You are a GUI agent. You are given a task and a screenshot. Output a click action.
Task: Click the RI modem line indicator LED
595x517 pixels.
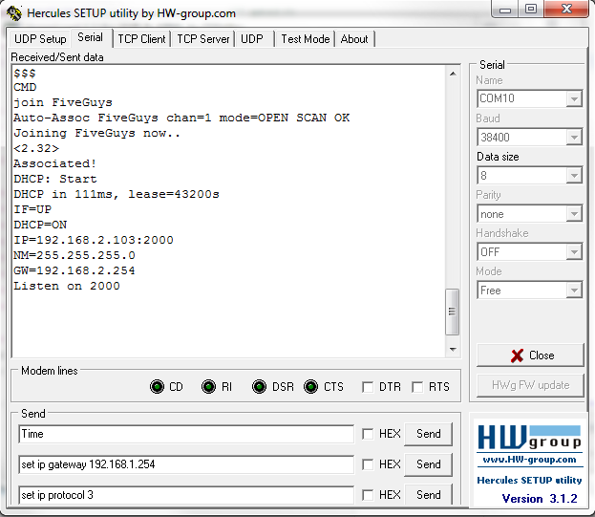pyautogui.click(x=208, y=387)
